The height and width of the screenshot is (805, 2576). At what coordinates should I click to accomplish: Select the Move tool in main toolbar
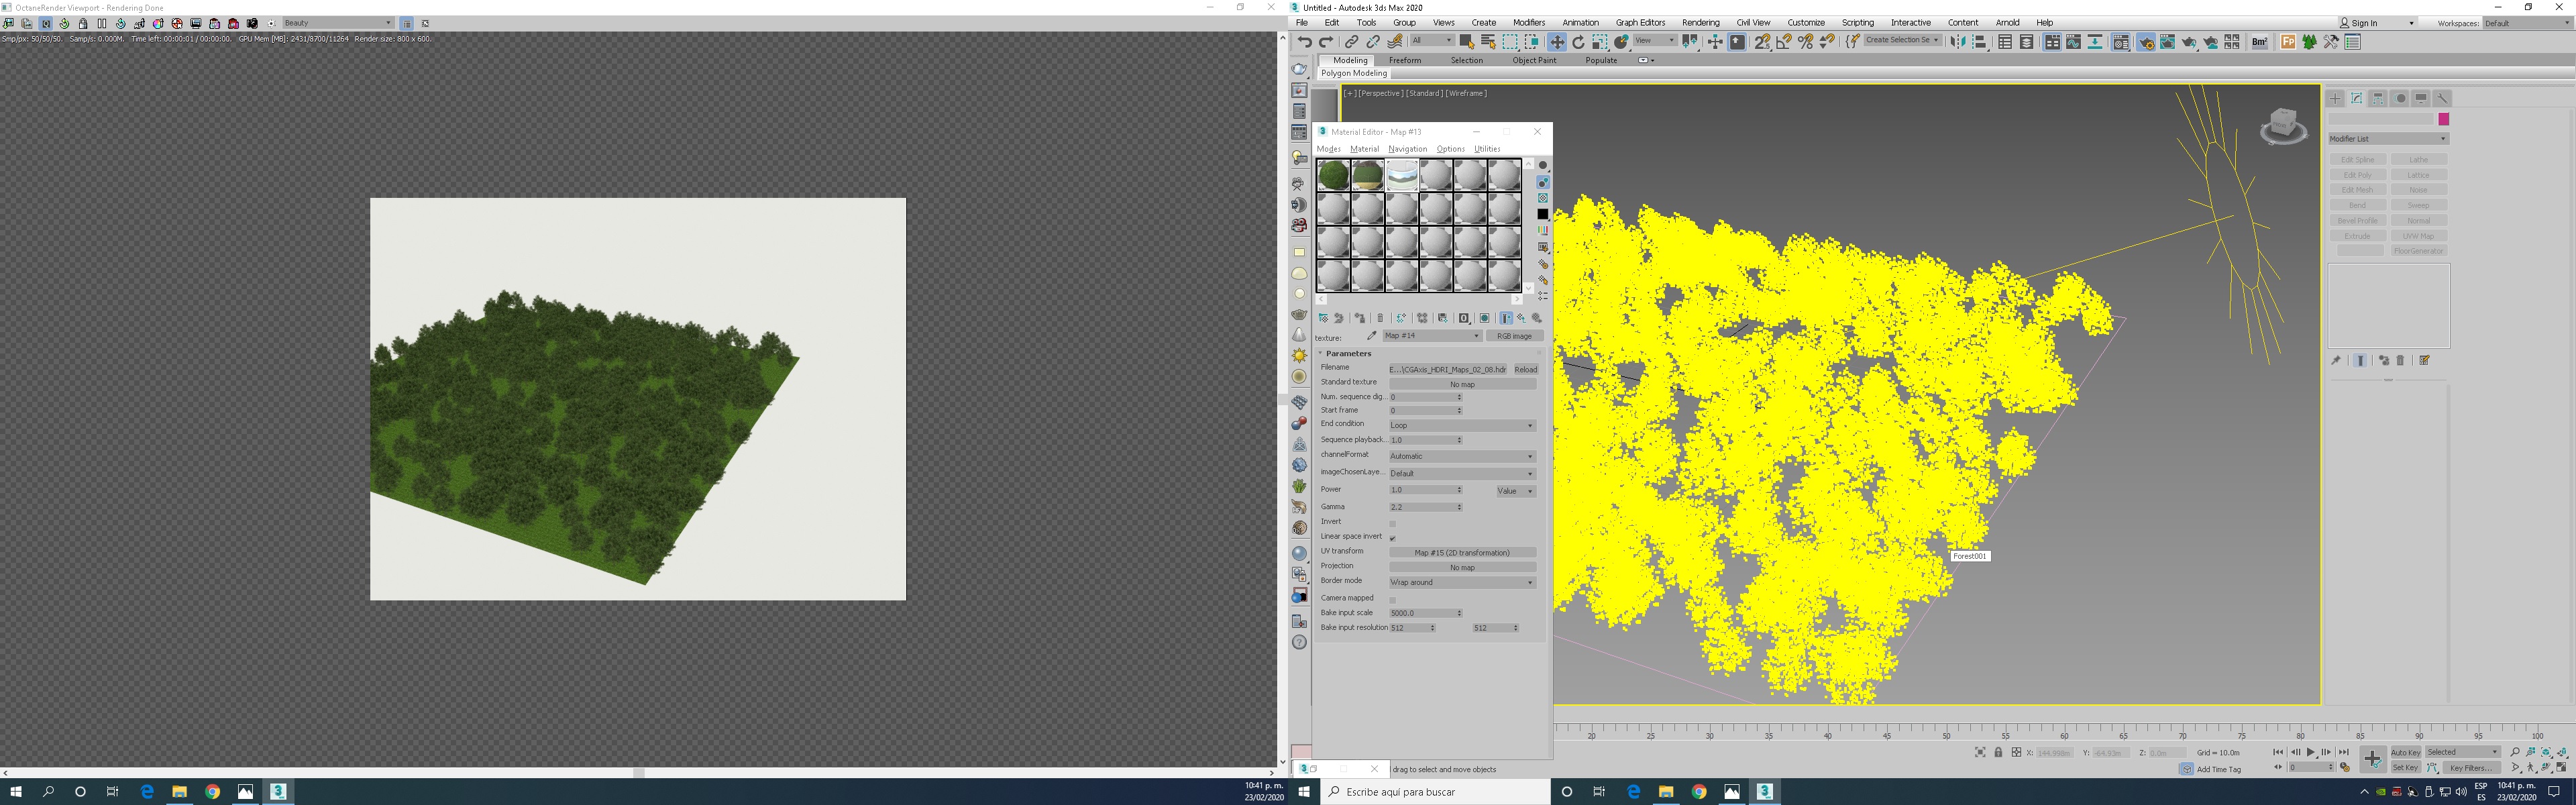1557,42
